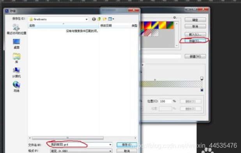
Task: Open the view menu icon in save dialog
Action: [x=110, y=19]
